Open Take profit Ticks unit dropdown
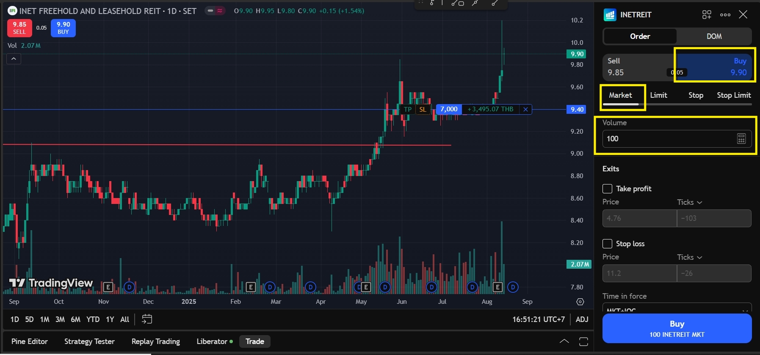The height and width of the screenshot is (355, 760). point(689,202)
